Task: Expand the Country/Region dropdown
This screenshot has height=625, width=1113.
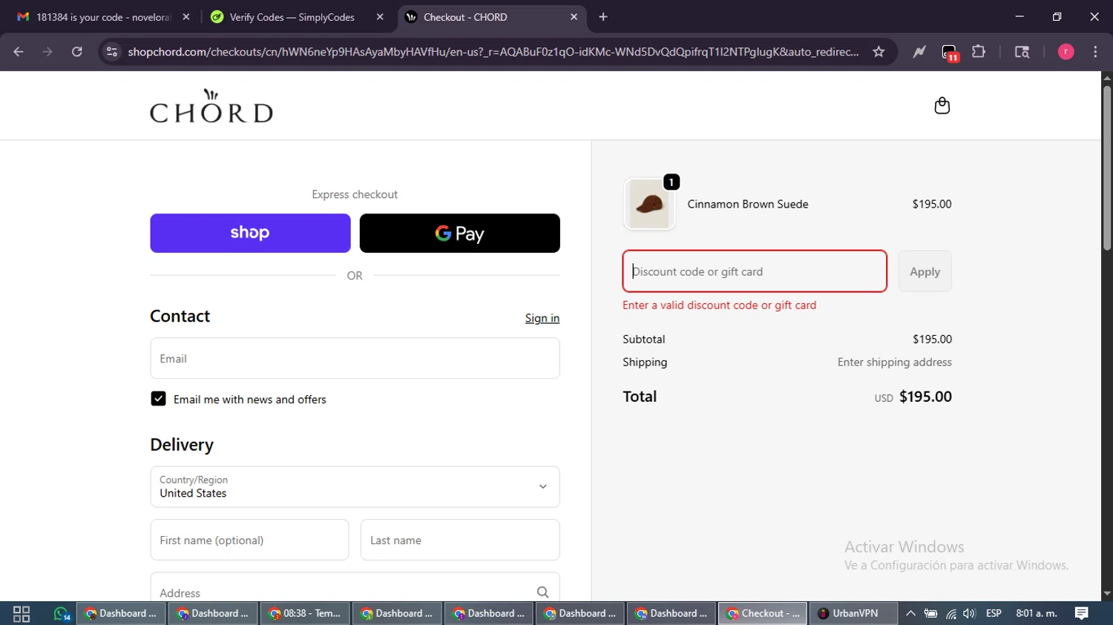Action: click(x=355, y=486)
